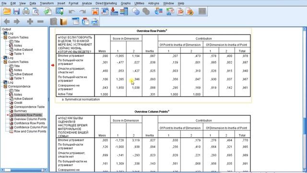
Task: Open the Format menu
Action: [x=73, y=3]
